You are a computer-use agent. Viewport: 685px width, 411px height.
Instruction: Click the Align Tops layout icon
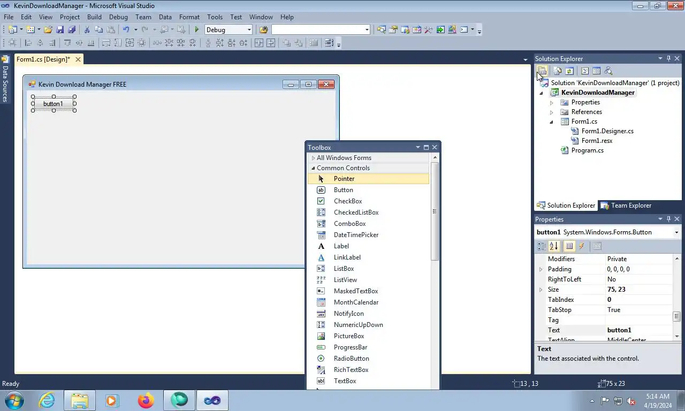(67, 43)
